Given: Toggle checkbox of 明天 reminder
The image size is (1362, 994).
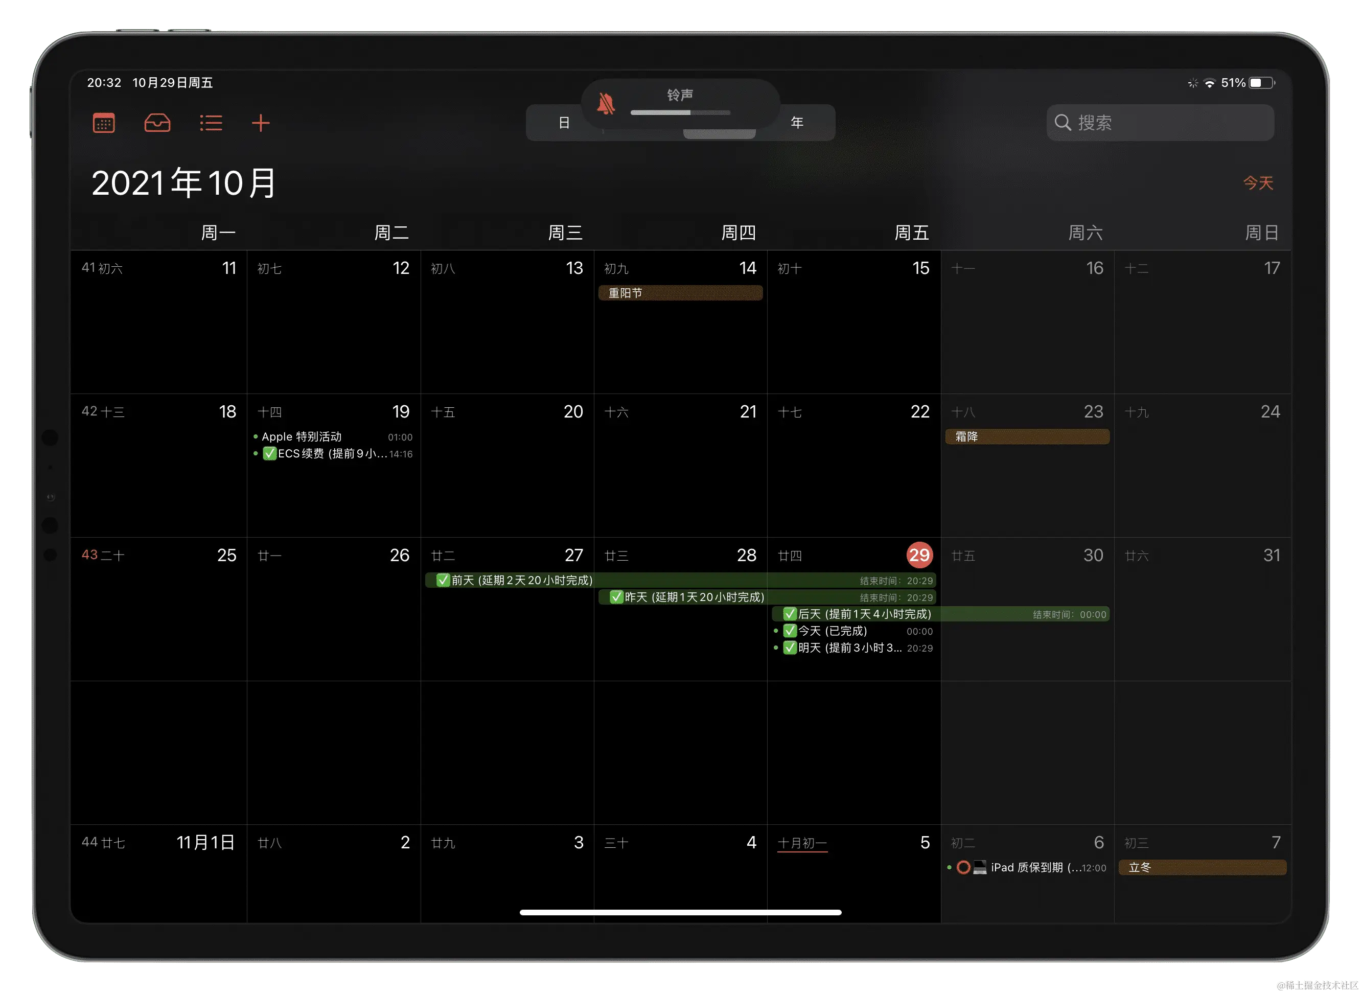Looking at the screenshot, I should [790, 648].
